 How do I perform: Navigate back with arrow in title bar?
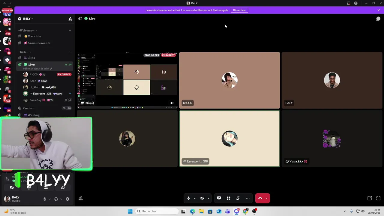coord(4,3)
